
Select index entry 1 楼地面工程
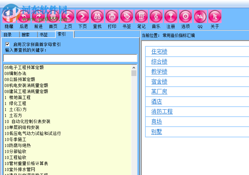(17, 98)
